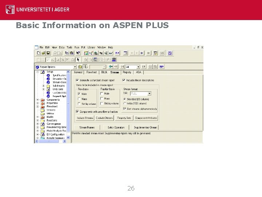The height and width of the screenshot is (197, 262).
Task: Click the check results glasses icon
Action: 111,53
